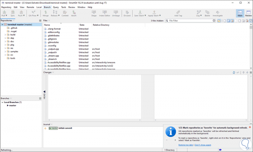Expand the src folder
The image size is (253, 152).
pyautogui.click(x=5, y=55)
